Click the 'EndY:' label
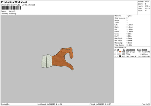 117,36
